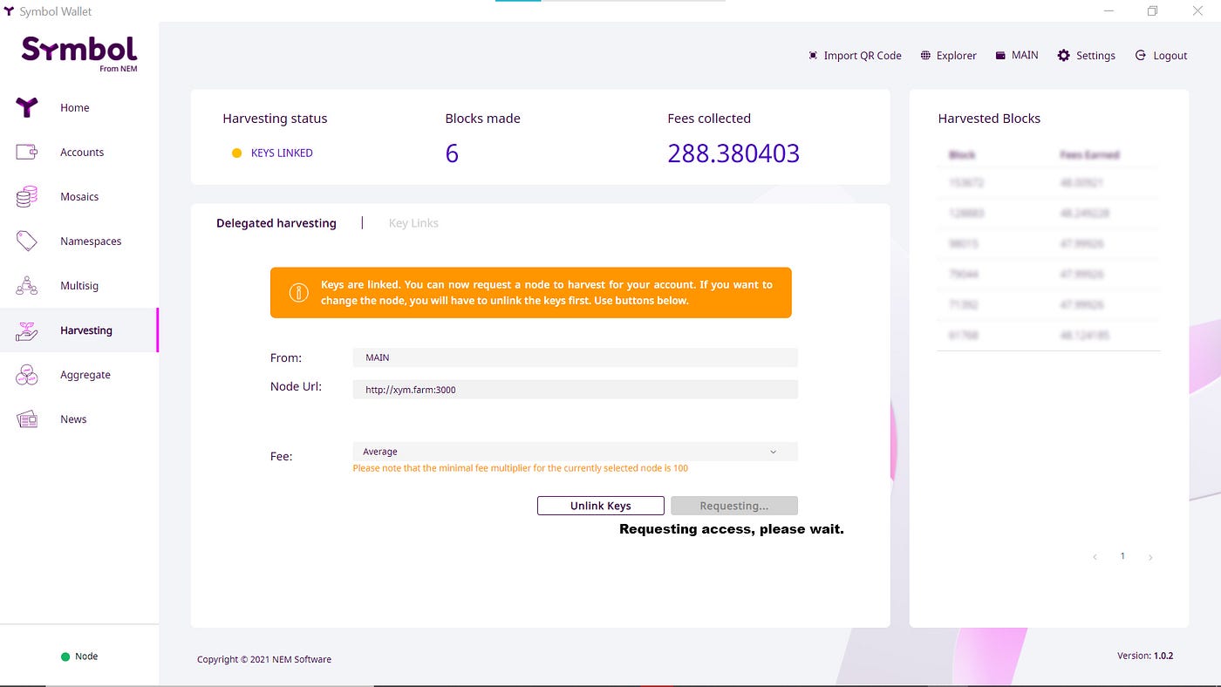This screenshot has width=1221, height=687.
Task: Click the yellow KEYS LINKED status dot
Action: pos(236,153)
